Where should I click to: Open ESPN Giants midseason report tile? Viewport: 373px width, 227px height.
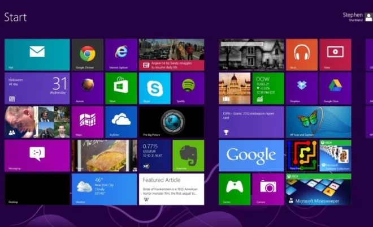coord(251,122)
